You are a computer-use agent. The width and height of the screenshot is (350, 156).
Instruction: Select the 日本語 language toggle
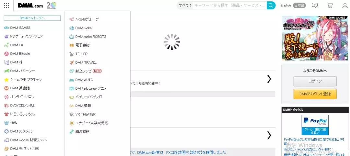click(x=299, y=6)
